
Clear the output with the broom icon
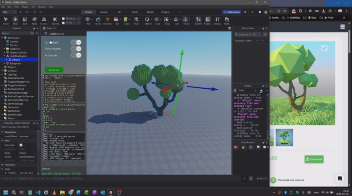pyautogui.click(x=261, y=91)
